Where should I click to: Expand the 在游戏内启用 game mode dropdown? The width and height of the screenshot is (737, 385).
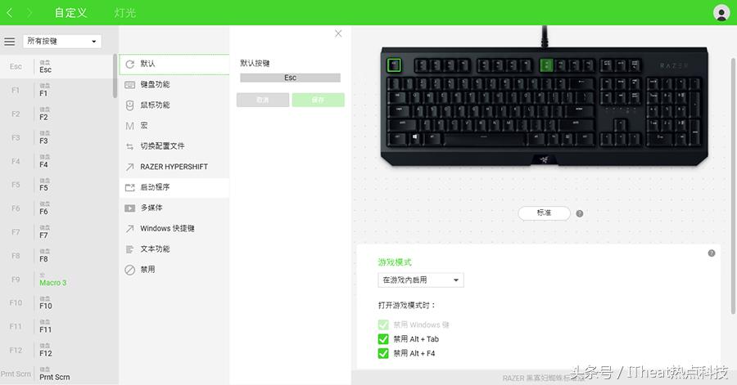click(x=421, y=280)
